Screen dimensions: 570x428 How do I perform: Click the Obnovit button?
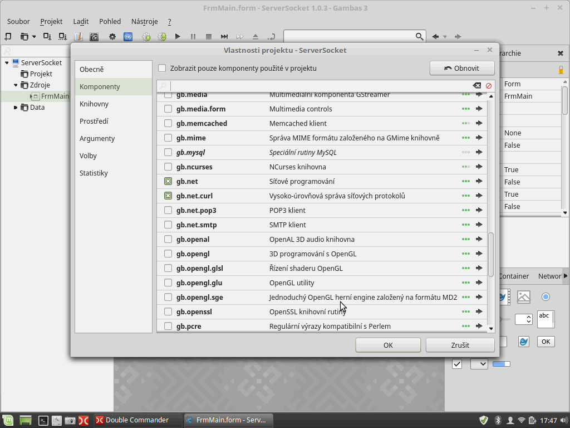pos(461,68)
